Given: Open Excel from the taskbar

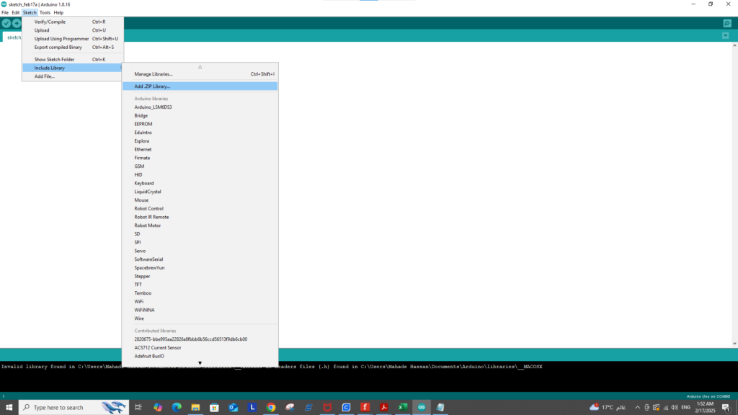Looking at the screenshot, I should 403,408.
